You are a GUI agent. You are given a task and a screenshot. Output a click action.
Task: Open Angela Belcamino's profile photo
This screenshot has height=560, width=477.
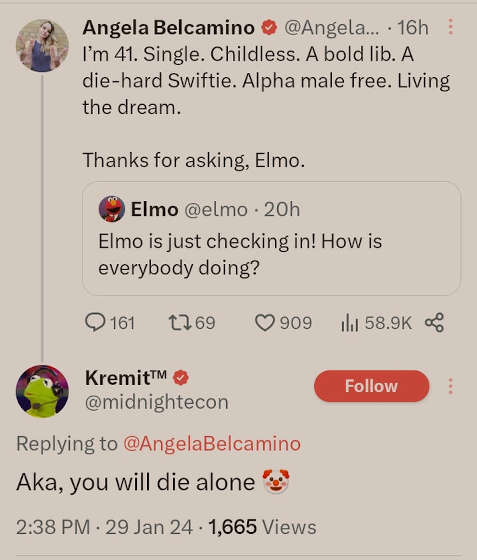[x=42, y=45]
